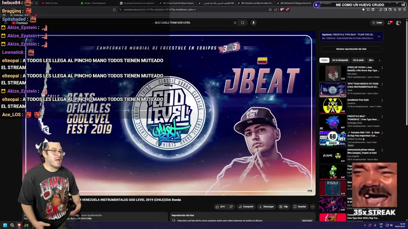Create a Clip of the video

(x=284, y=207)
